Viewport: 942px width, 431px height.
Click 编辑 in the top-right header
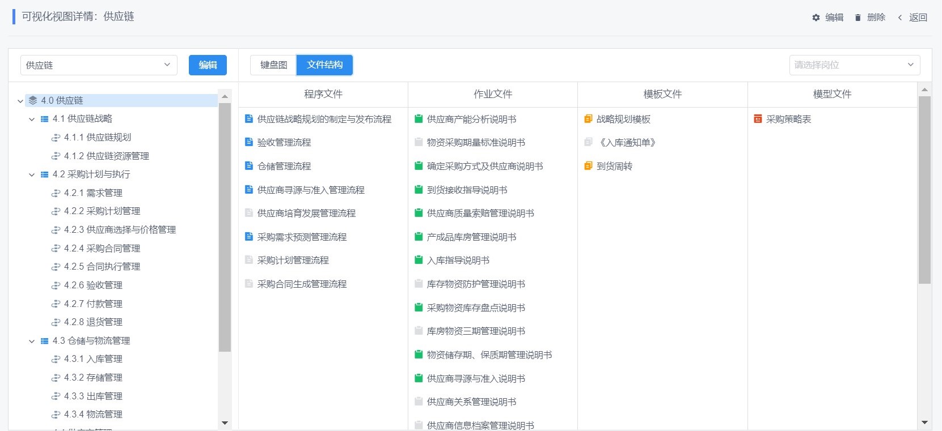click(834, 18)
